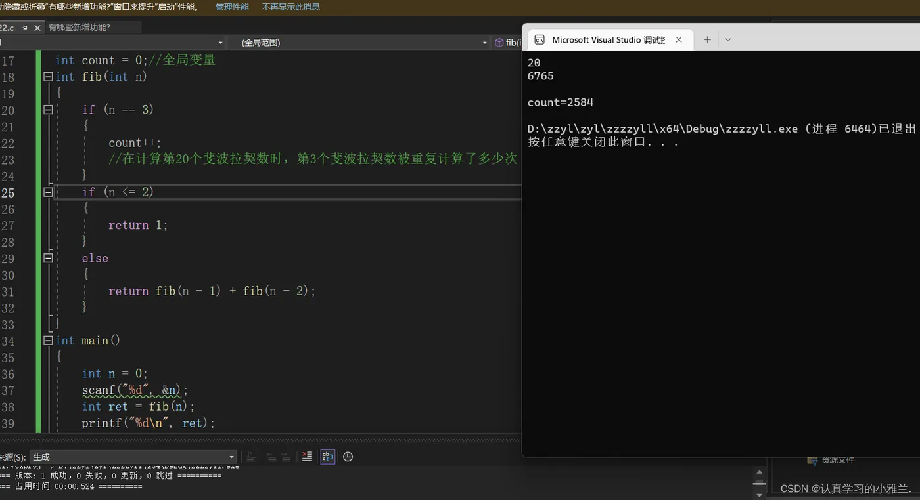The image size is (920, 500).
Task: Click the 占用时间 00:00.524 output line
Action: click(x=71, y=486)
